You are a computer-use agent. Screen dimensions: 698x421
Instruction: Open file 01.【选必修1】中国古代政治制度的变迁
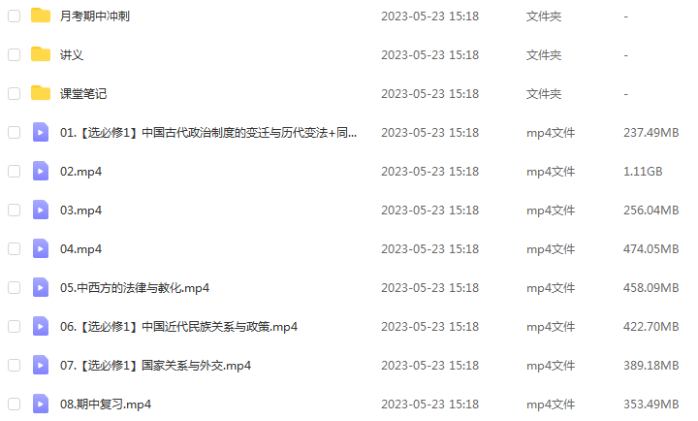click(208, 132)
